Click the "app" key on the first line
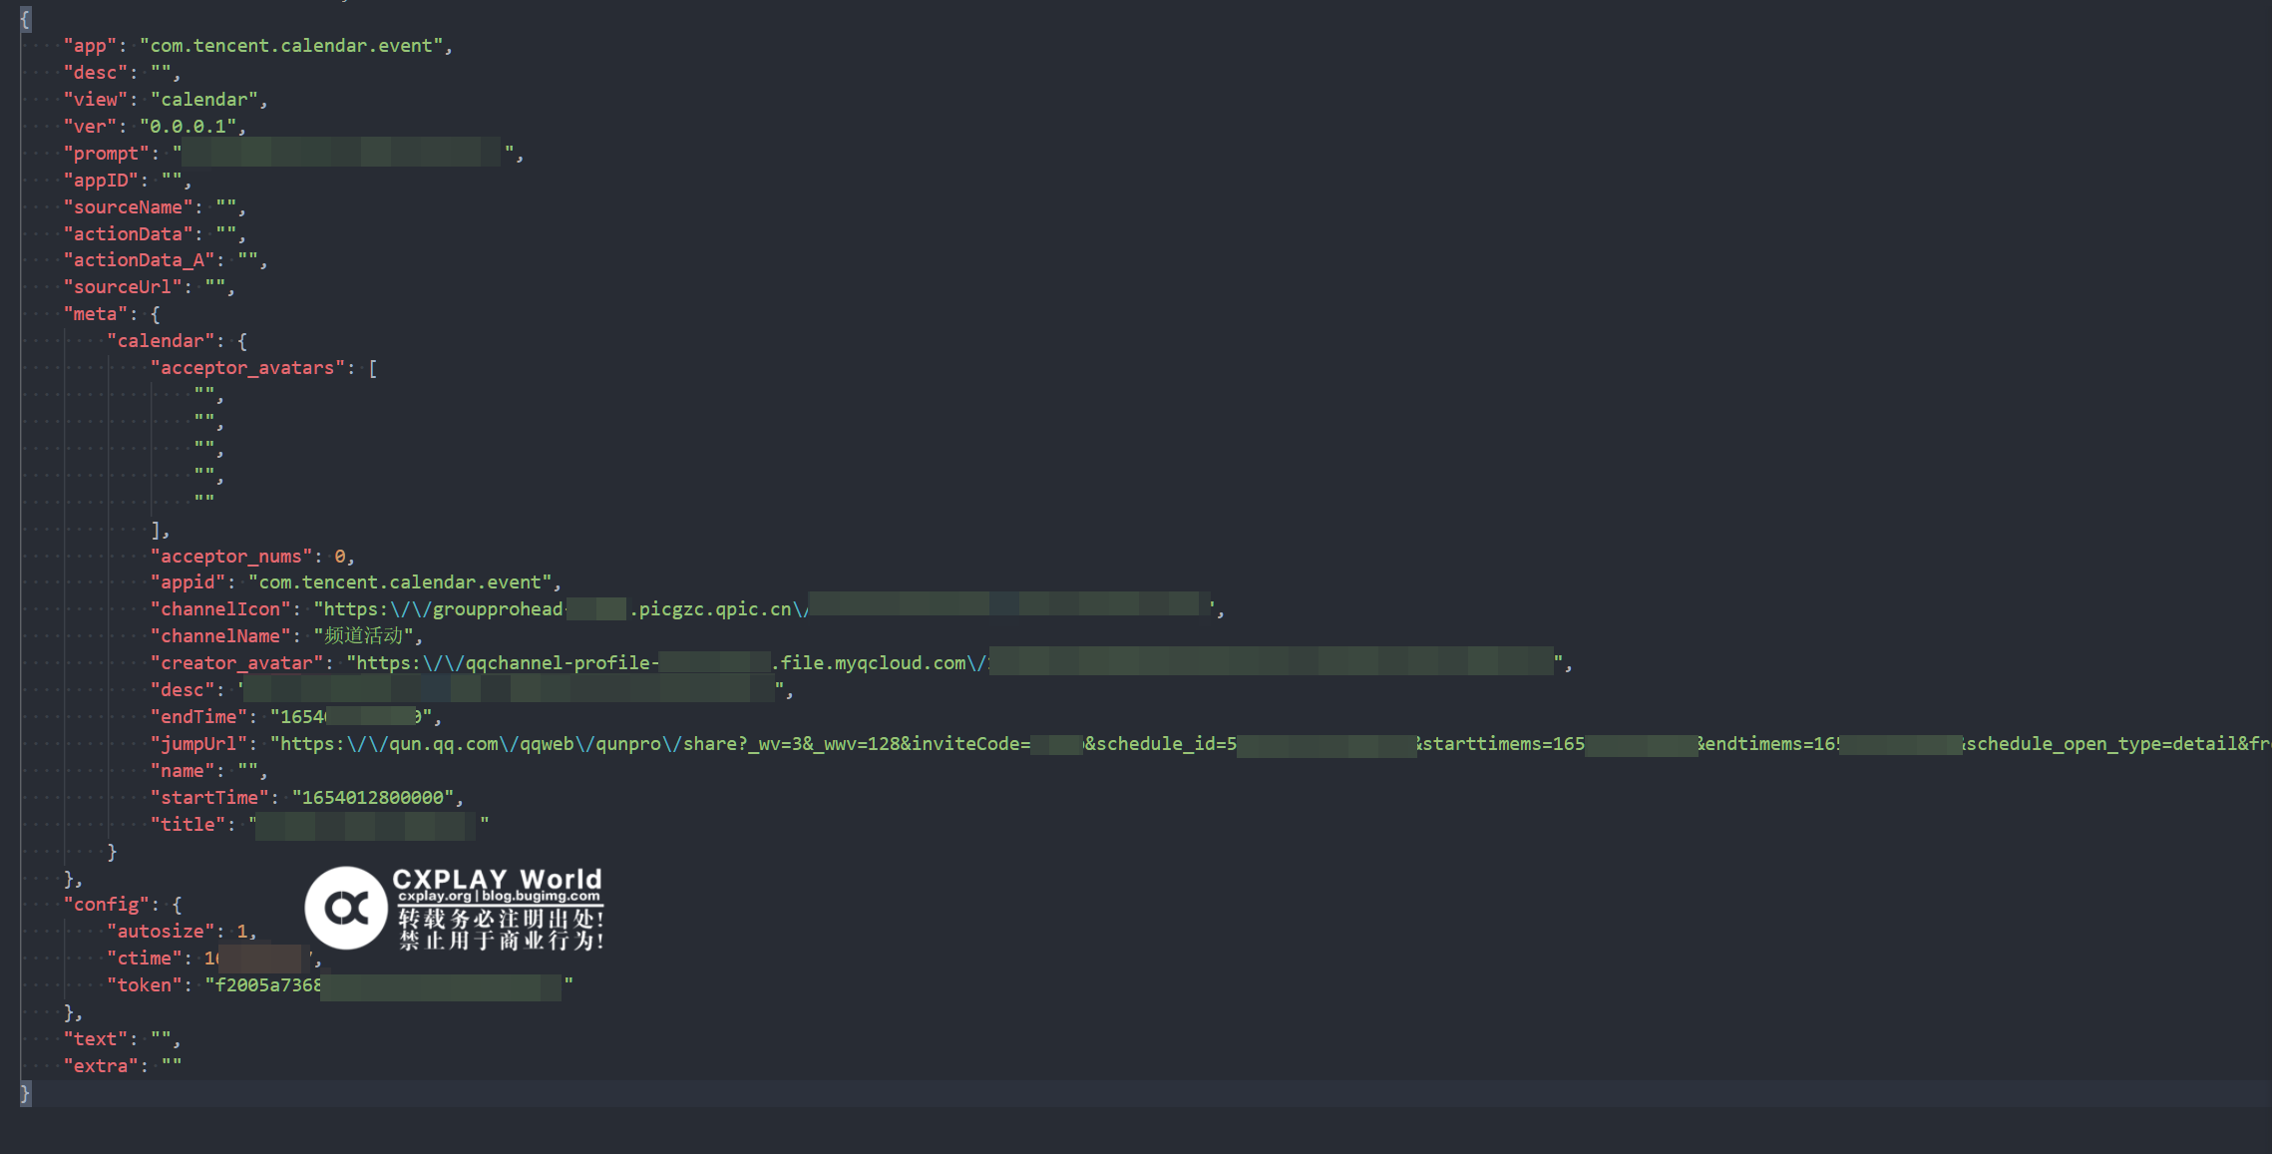The image size is (2272, 1154). click(x=90, y=46)
